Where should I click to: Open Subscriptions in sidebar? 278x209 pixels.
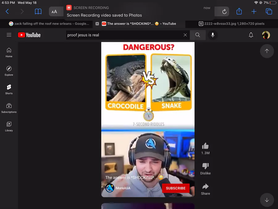(x=9, y=108)
